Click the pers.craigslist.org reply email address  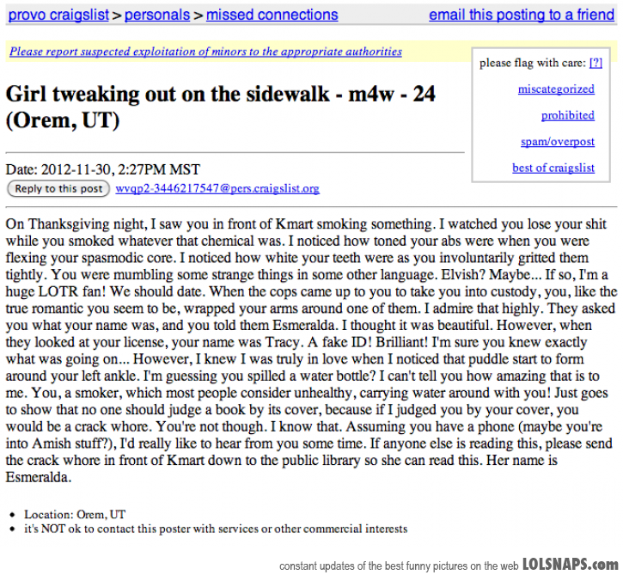pos(217,189)
